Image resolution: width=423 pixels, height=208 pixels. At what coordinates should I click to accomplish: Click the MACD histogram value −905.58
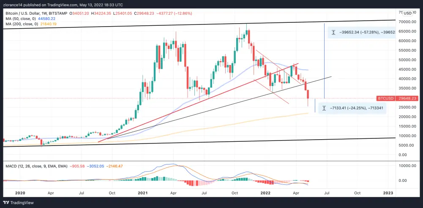(77, 166)
